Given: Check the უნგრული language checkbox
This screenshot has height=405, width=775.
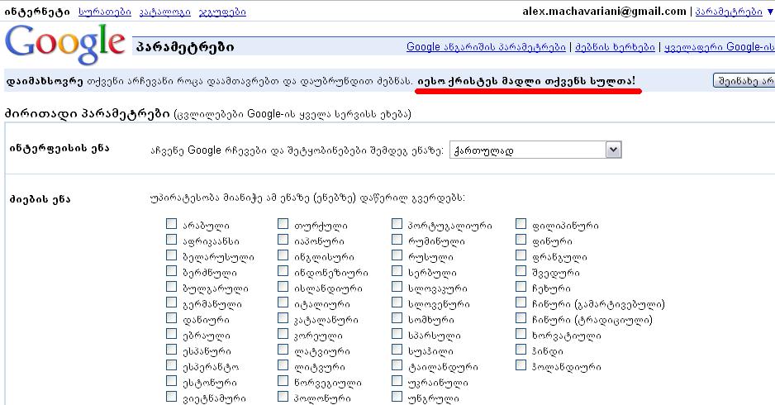Looking at the screenshot, I should 397,397.
